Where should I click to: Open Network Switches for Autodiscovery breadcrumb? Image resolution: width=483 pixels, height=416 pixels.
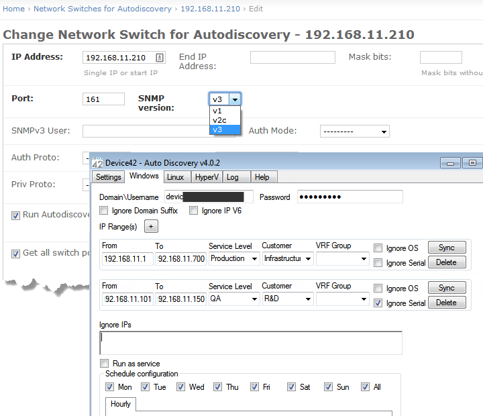pyautogui.click(x=102, y=9)
